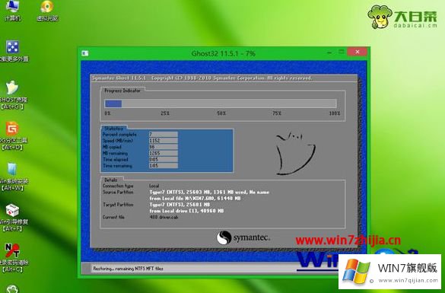Launch the Win system install [Alt+W] icon

click(13, 177)
